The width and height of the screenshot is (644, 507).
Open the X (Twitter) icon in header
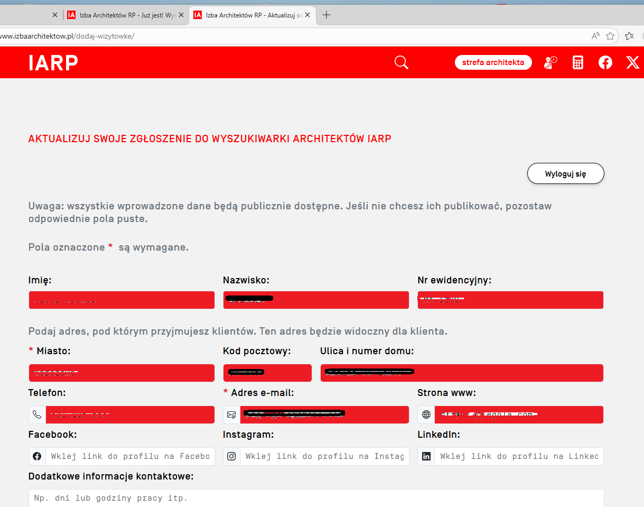[632, 63]
